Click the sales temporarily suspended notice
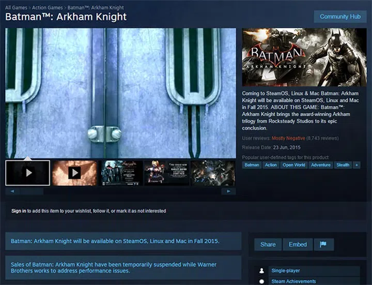Image resolution: width=372 pixels, height=285 pixels. click(x=123, y=267)
